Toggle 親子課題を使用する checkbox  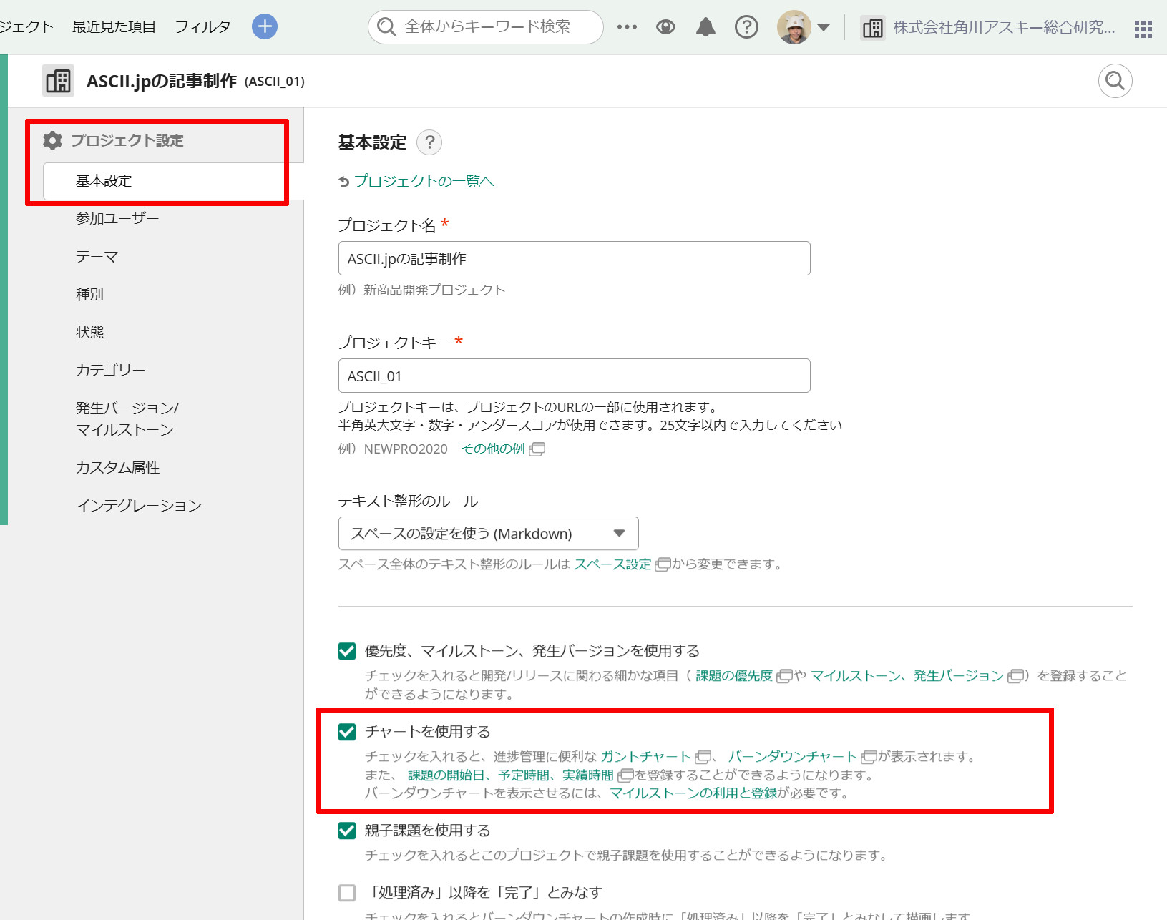point(347,831)
